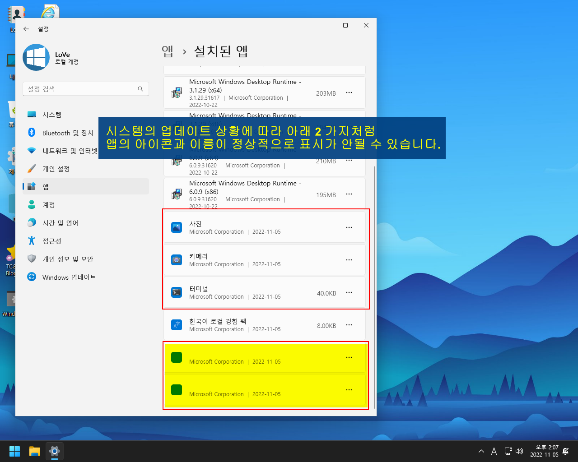The image size is (578, 462).
Task: Open 개인 정보 및 보안 settings
Action: coord(86,259)
